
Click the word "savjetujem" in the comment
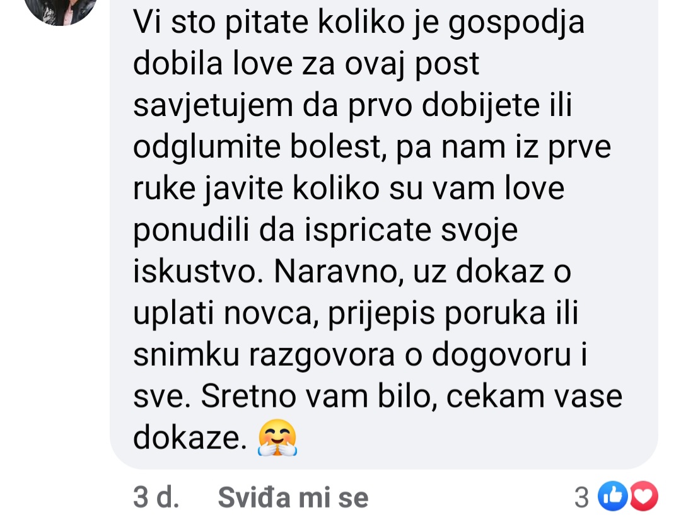[213, 106]
